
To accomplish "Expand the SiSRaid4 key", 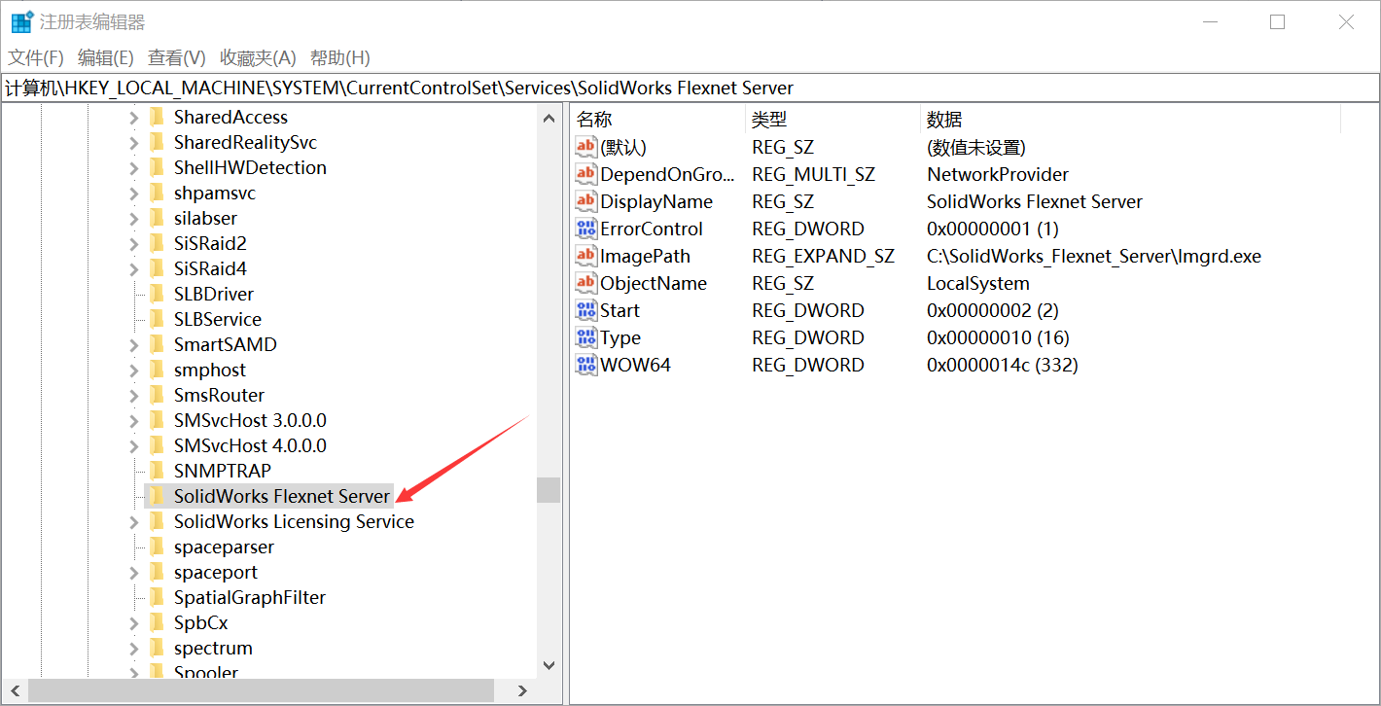I will click(134, 269).
